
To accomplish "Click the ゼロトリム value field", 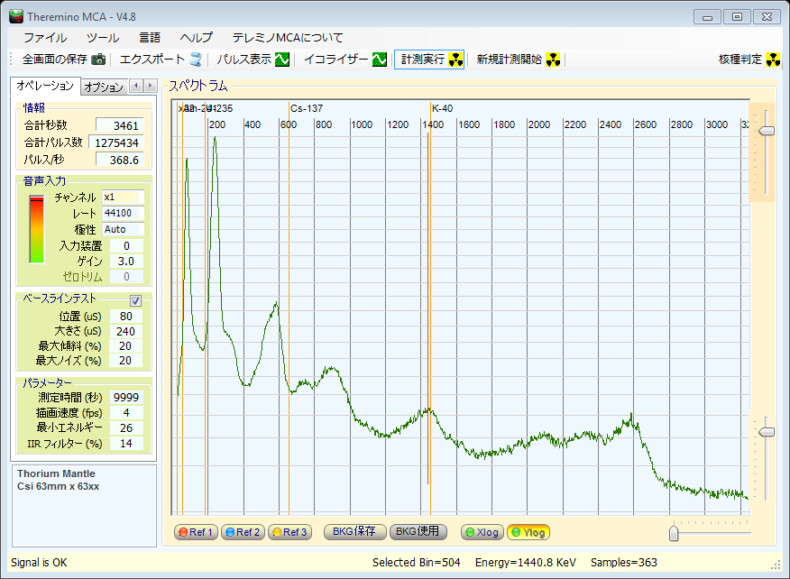I will [126, 277].
